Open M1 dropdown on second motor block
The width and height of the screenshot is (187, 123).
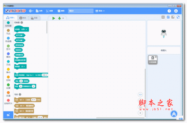22,106
